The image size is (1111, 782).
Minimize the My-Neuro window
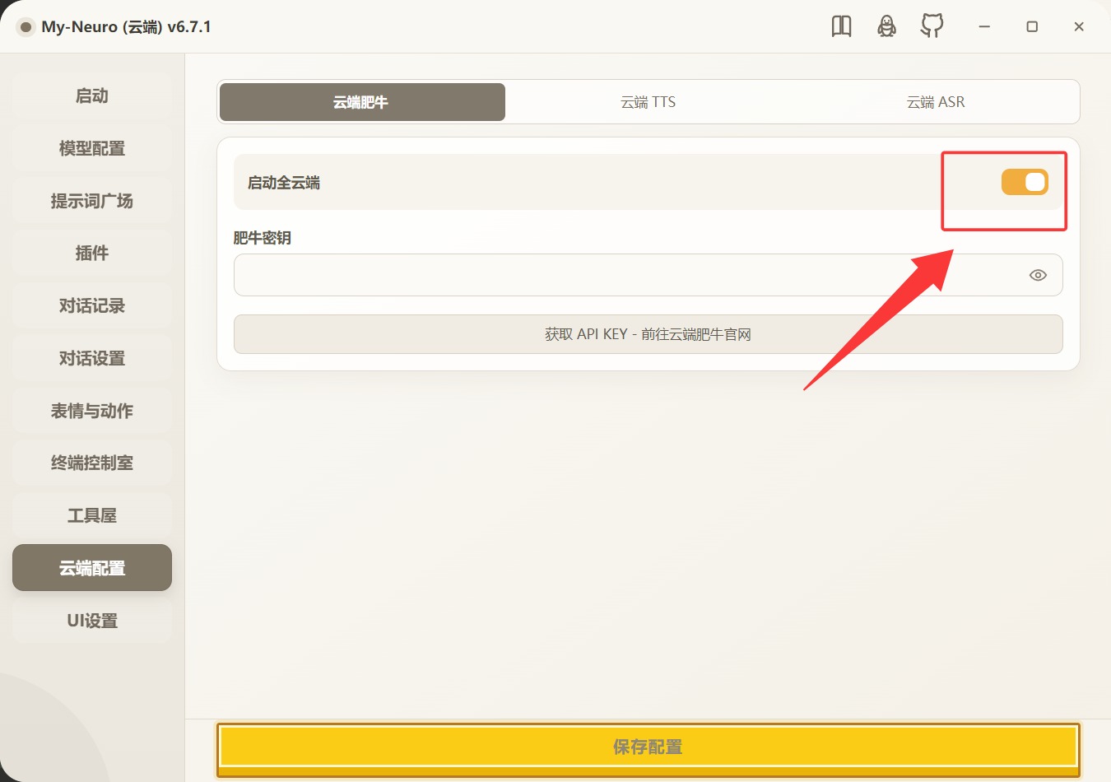[984, 26]
